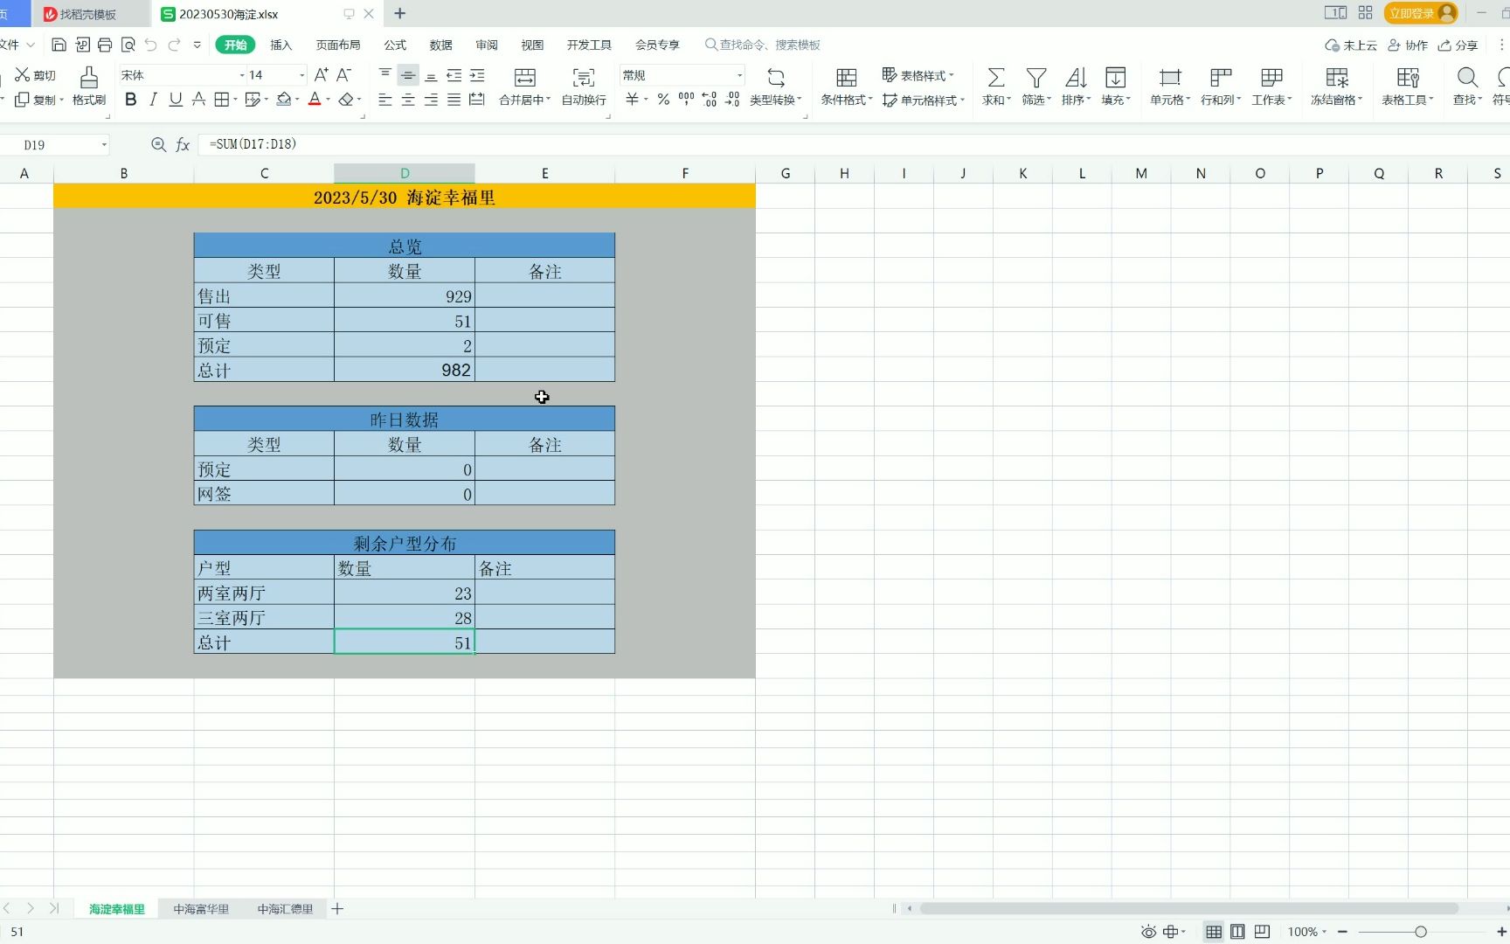
Task: Click Type Conversion (类型转换) icon
Action: (x=776, y=78)
